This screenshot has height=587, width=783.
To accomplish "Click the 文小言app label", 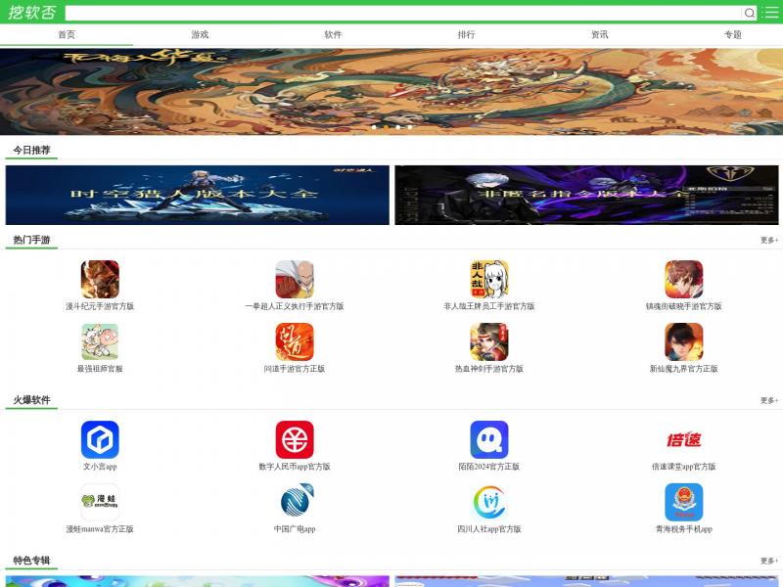I will (x=100, y=467).
